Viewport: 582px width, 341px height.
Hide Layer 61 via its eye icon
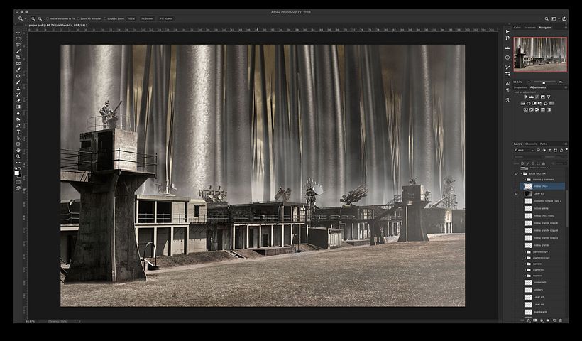[x=516, y=193]
